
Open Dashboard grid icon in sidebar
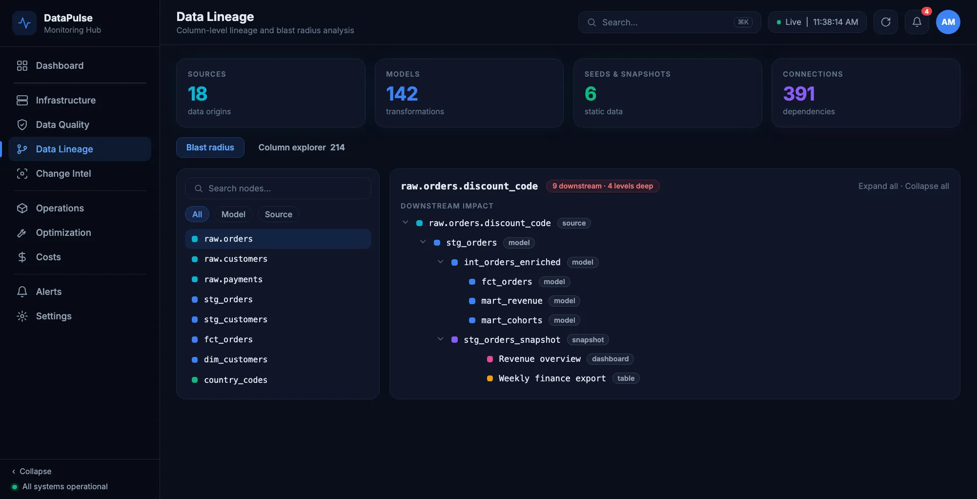pyautogui.click(x=22, y=65)
